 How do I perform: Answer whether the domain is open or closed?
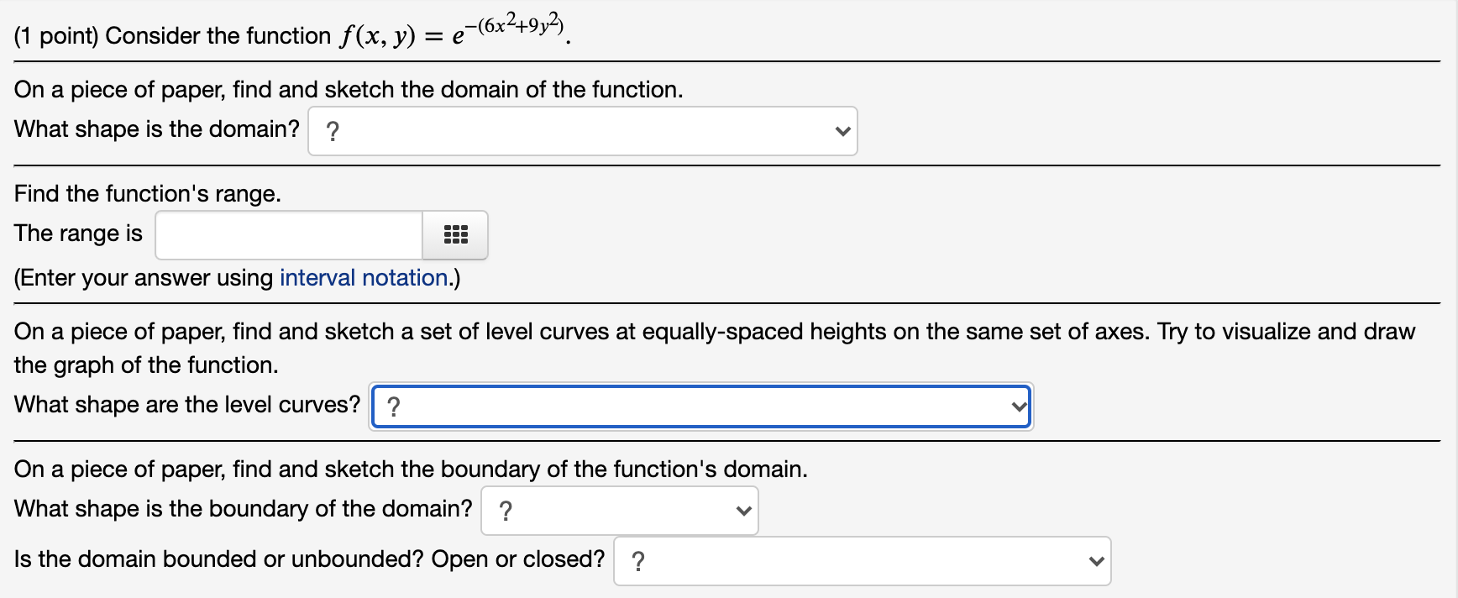[x=862, y=560]
